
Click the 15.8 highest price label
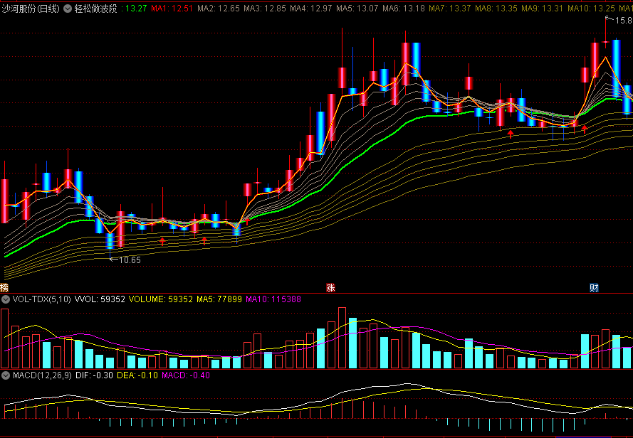(624, 20)
